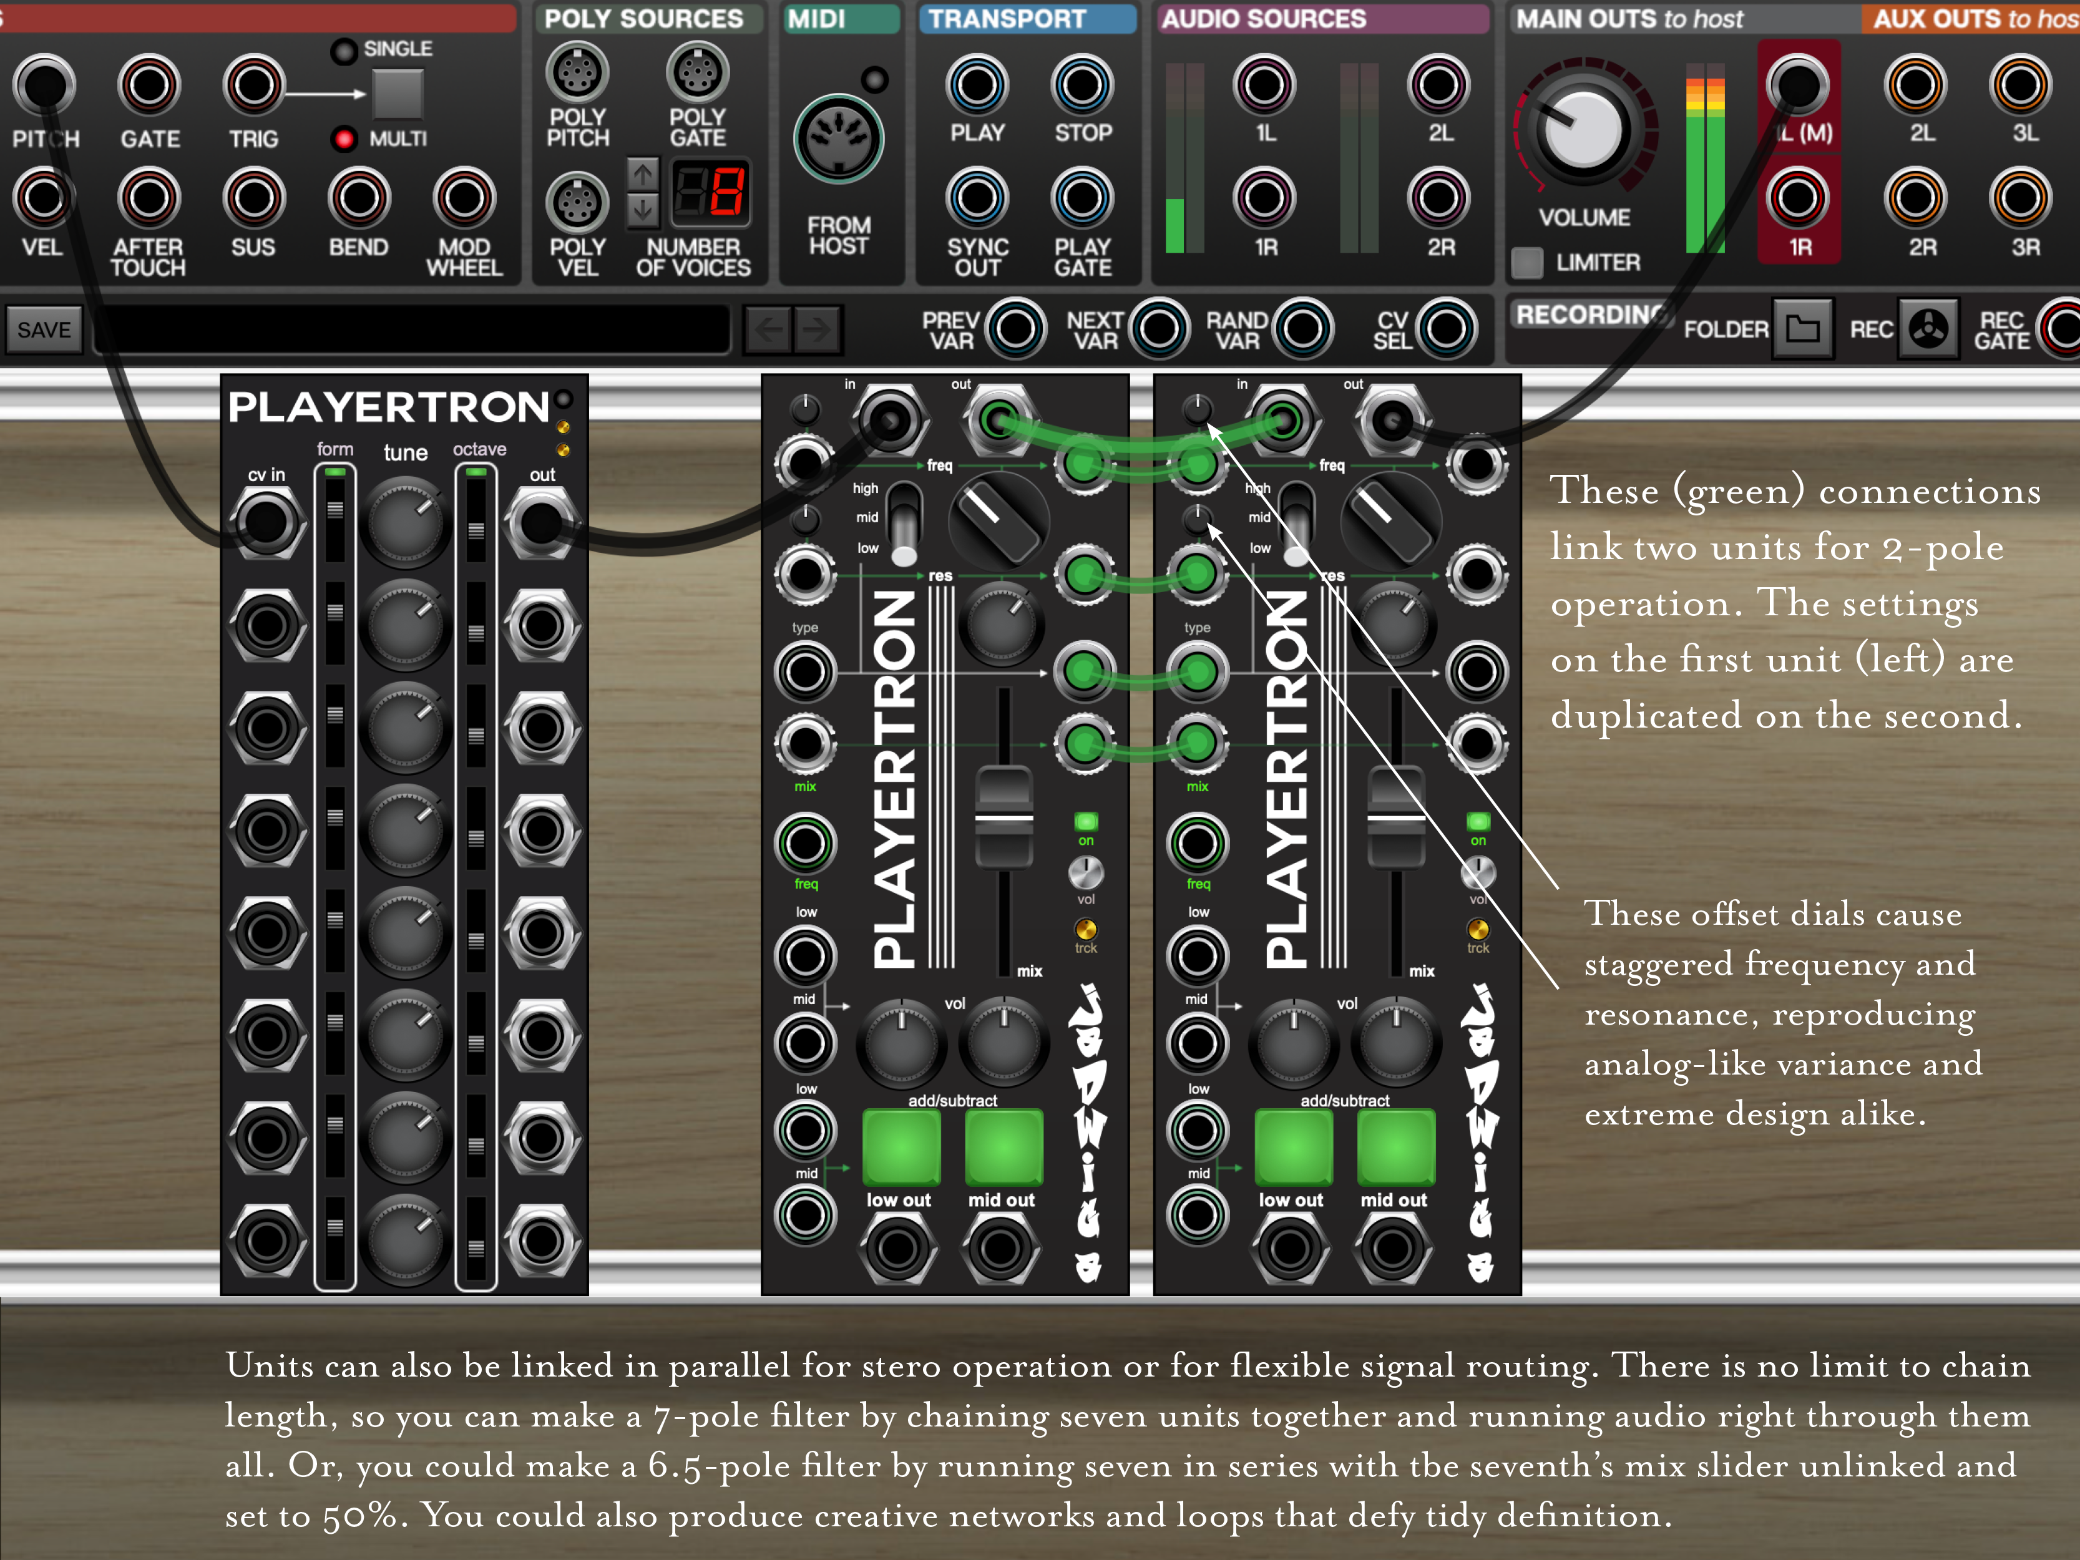Click the NEXT VAR jack
This screenshot has height=1560, width=2080.
click(x=1158, y=328)
